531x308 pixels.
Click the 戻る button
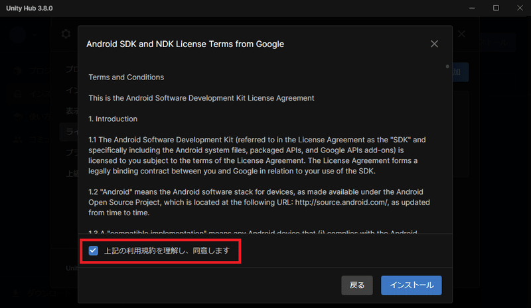pyautogui.click(x=357, y=285)
